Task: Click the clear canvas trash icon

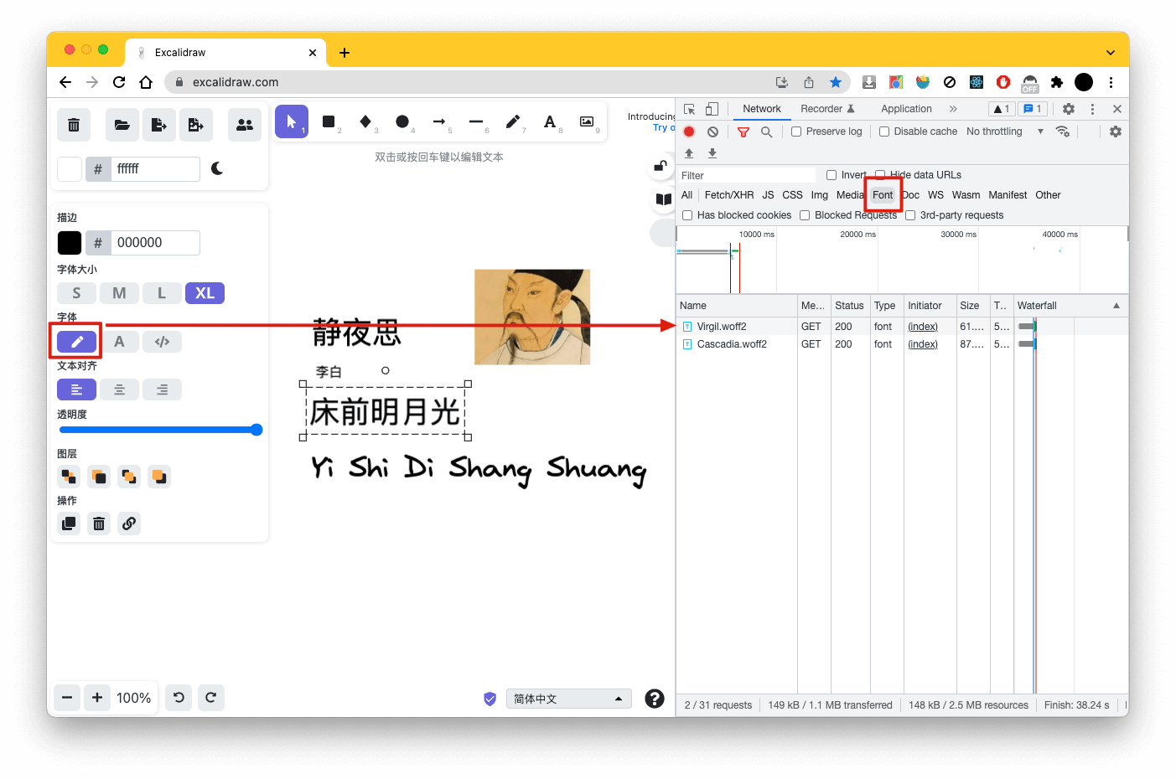Action: 74,125
